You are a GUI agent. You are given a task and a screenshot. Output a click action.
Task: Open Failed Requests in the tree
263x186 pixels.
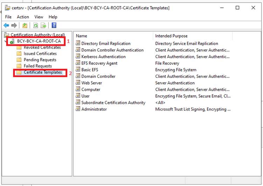[x=38, y=66]
